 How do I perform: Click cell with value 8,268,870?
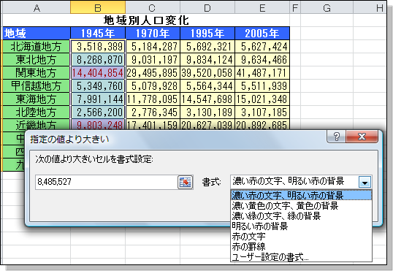98,60
